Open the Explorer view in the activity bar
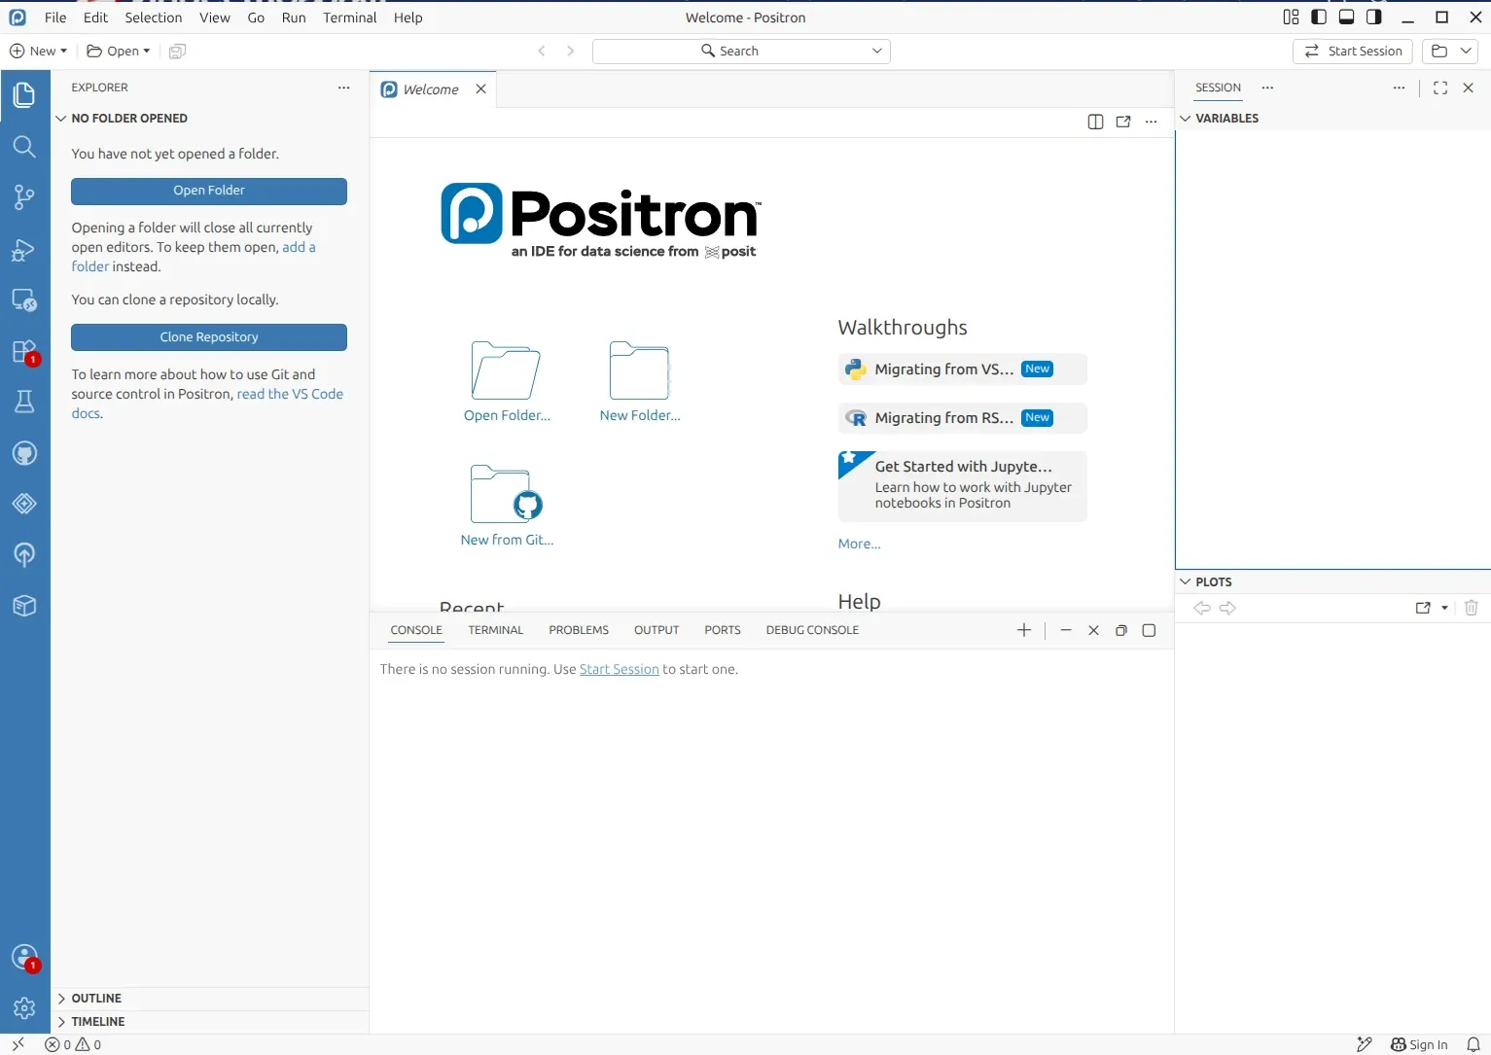1491x1055 pixels. click(x=24, y=95)
